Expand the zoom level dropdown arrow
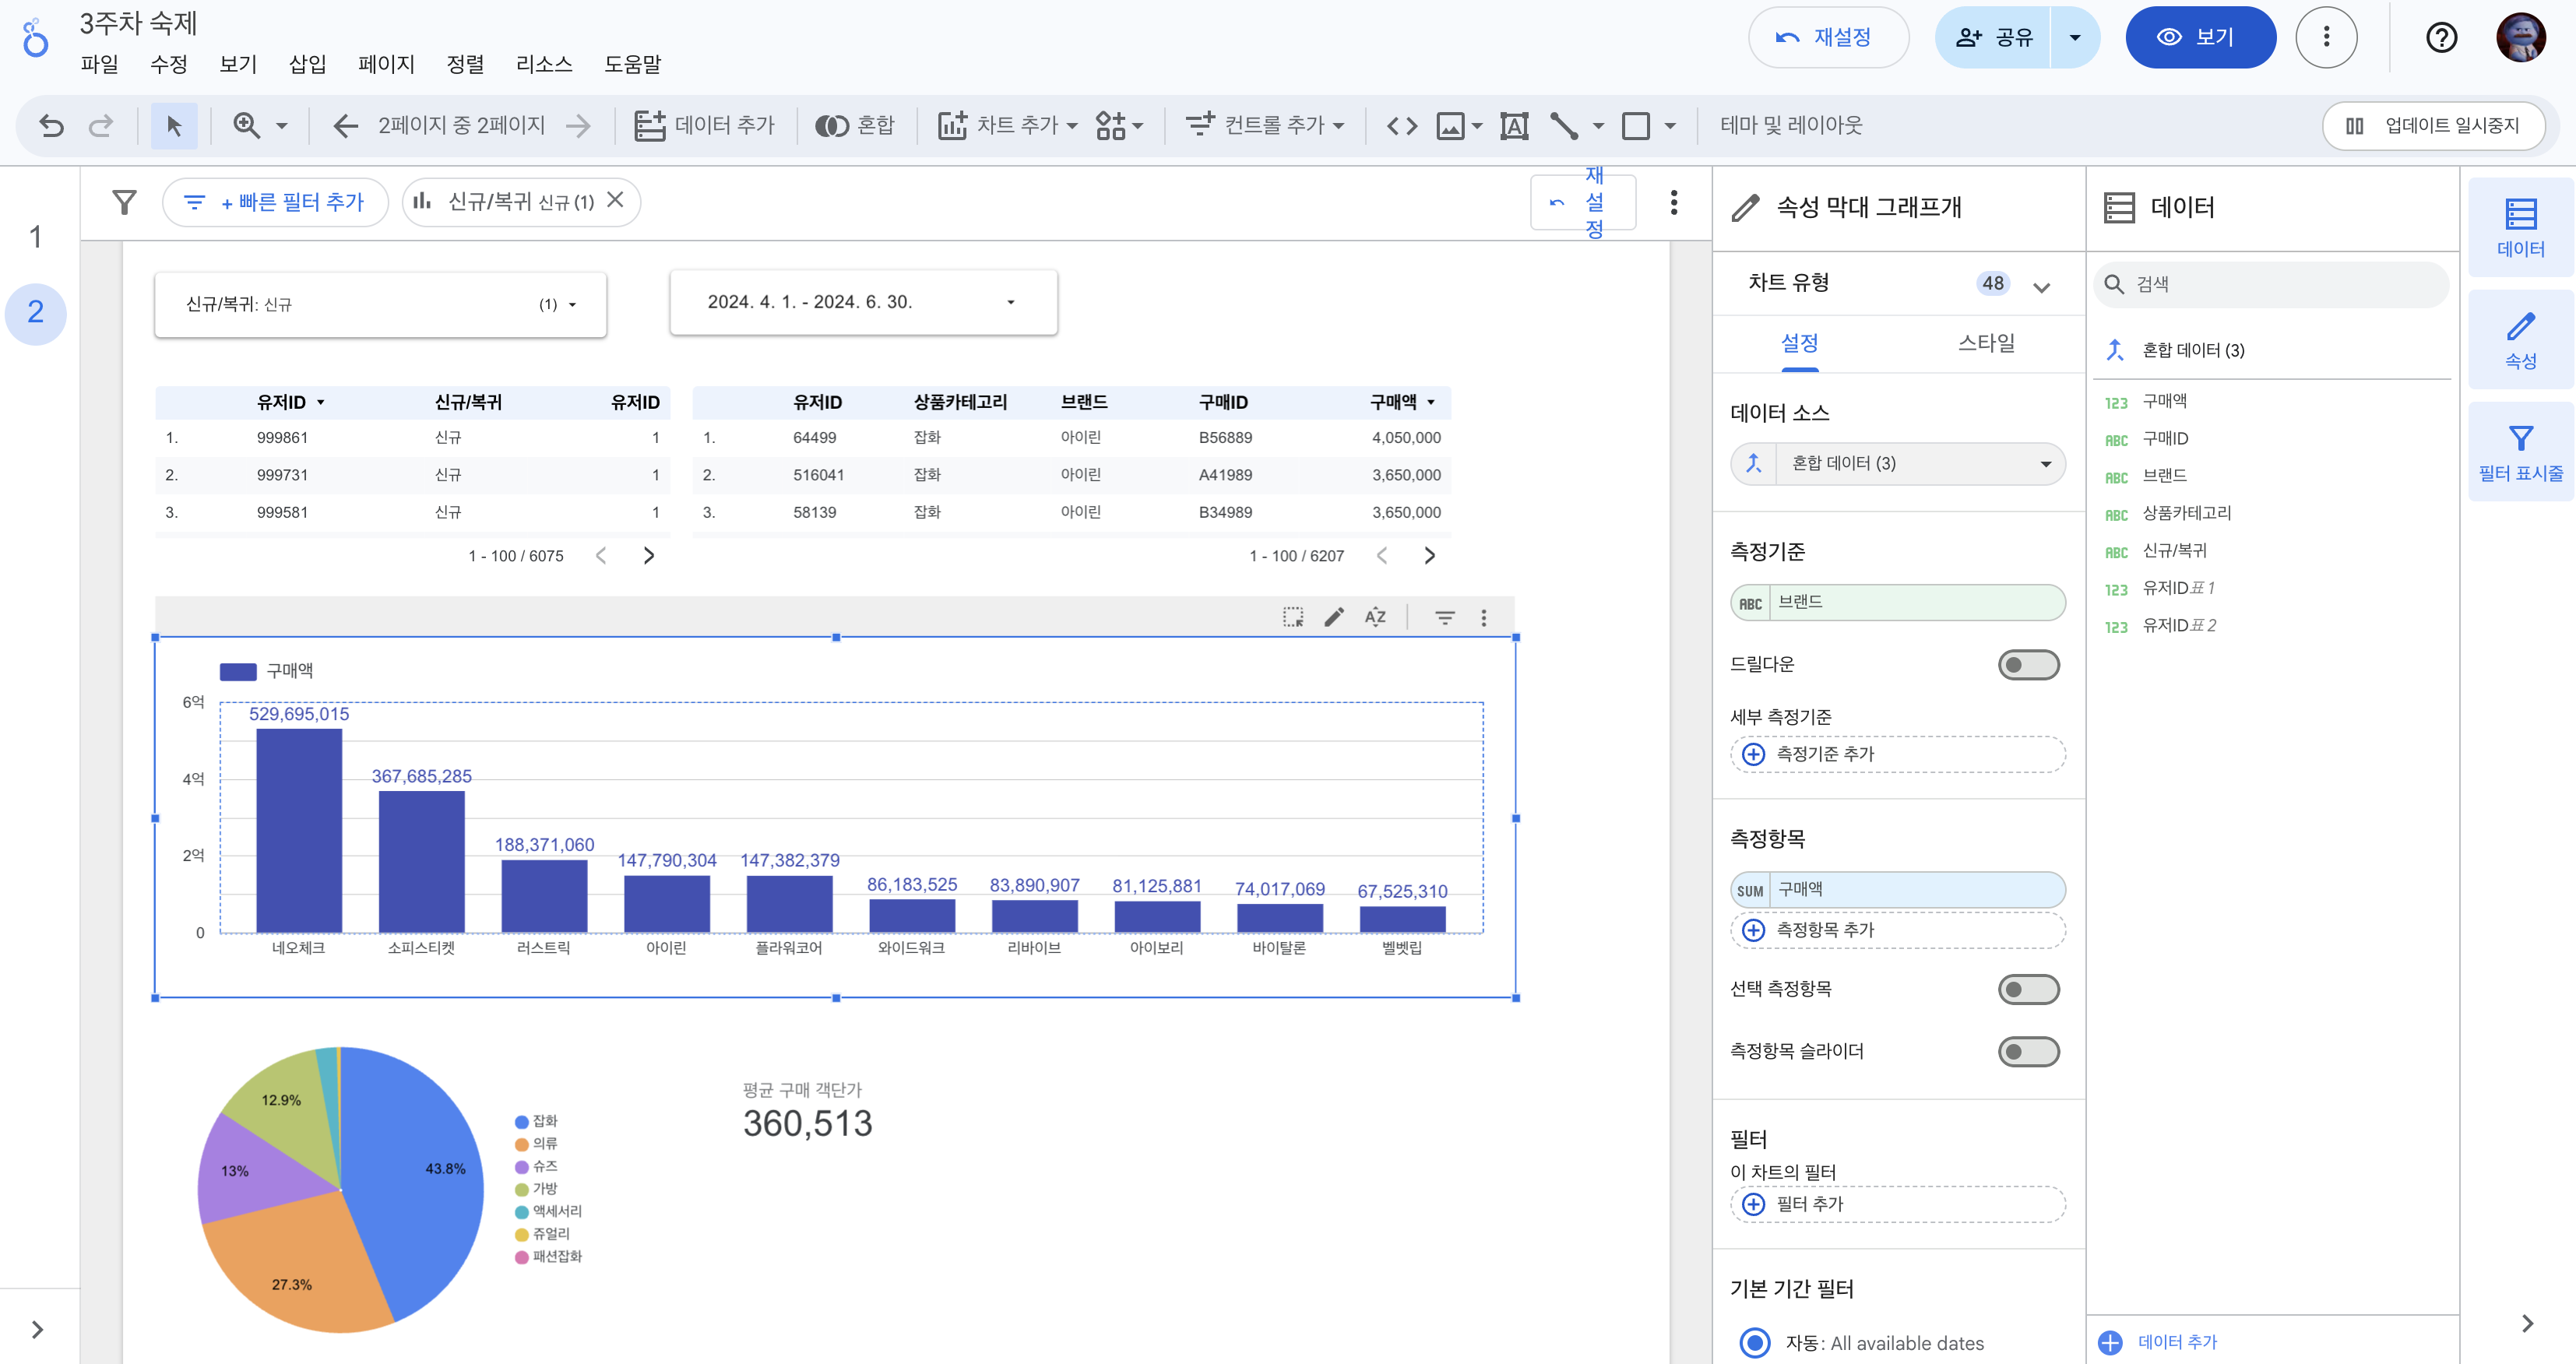 point(282,126)
